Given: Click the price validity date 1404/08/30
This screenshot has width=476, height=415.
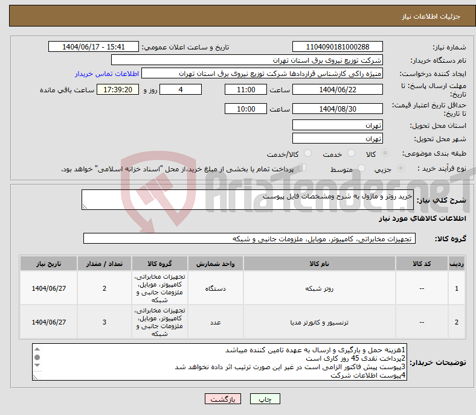Looking at the screenshot, I should tap(338, 109).
